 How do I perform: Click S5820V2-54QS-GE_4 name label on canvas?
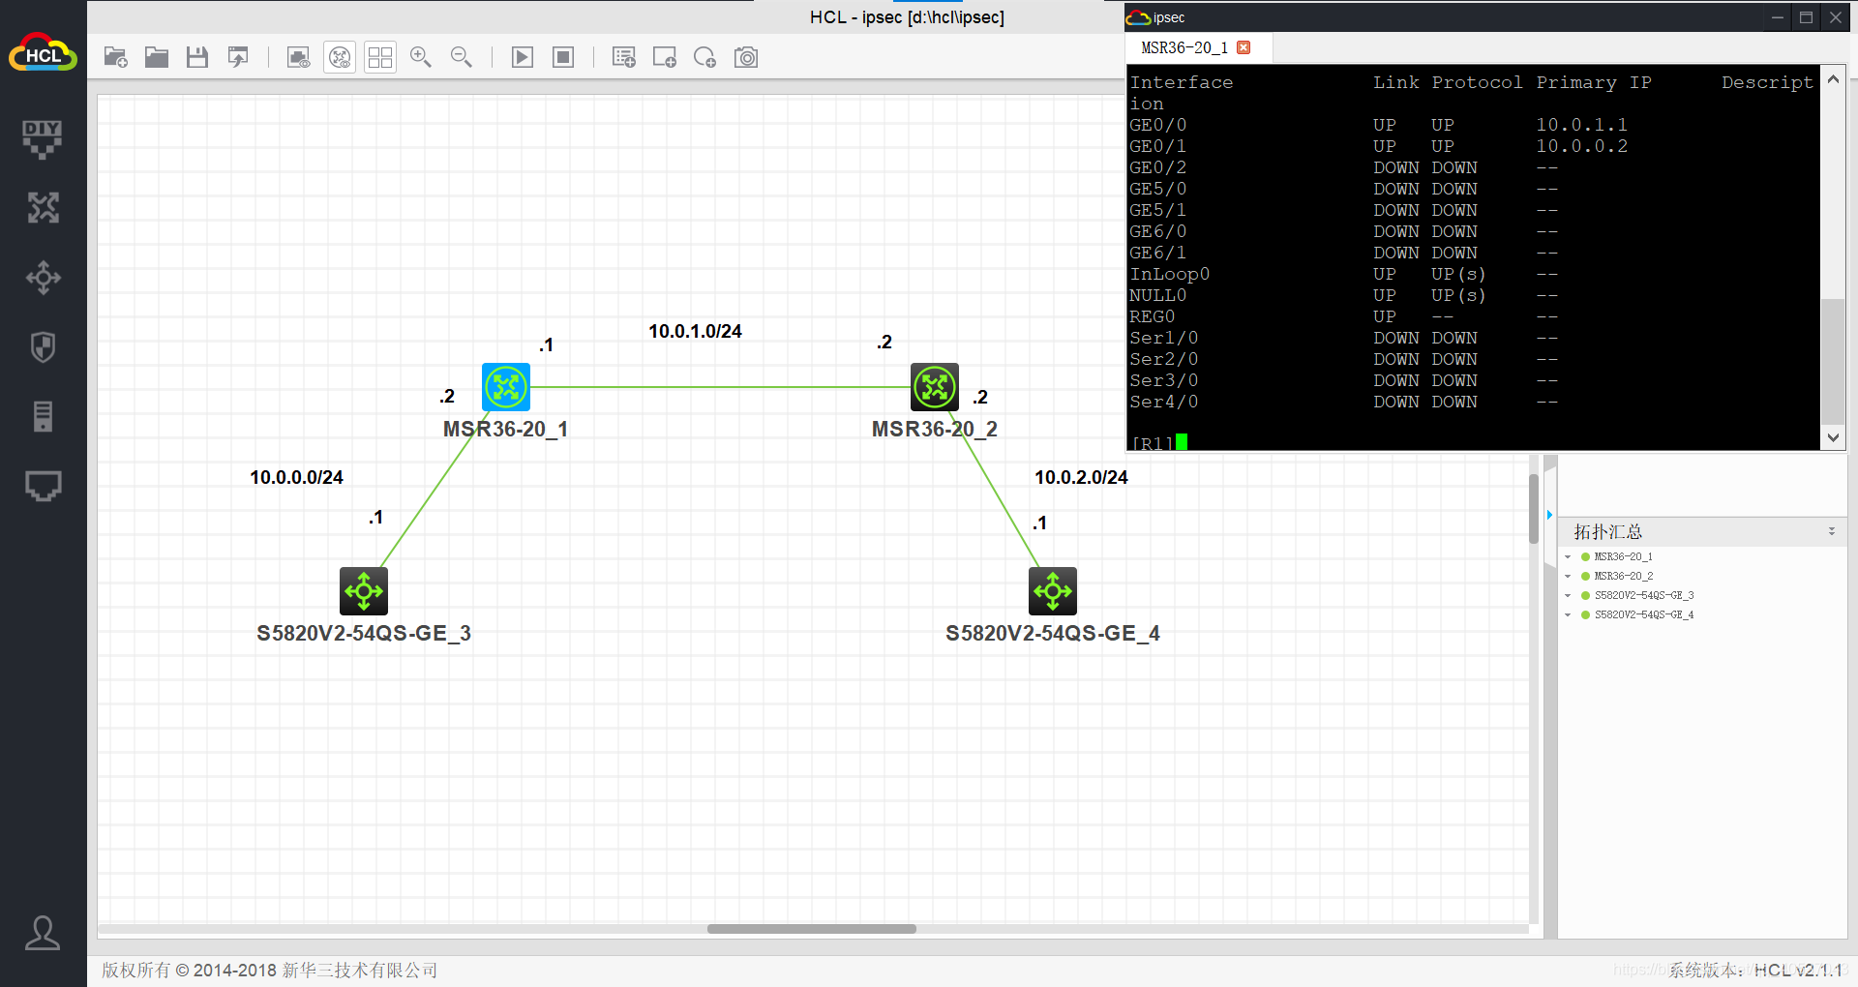click(1052, 634)
